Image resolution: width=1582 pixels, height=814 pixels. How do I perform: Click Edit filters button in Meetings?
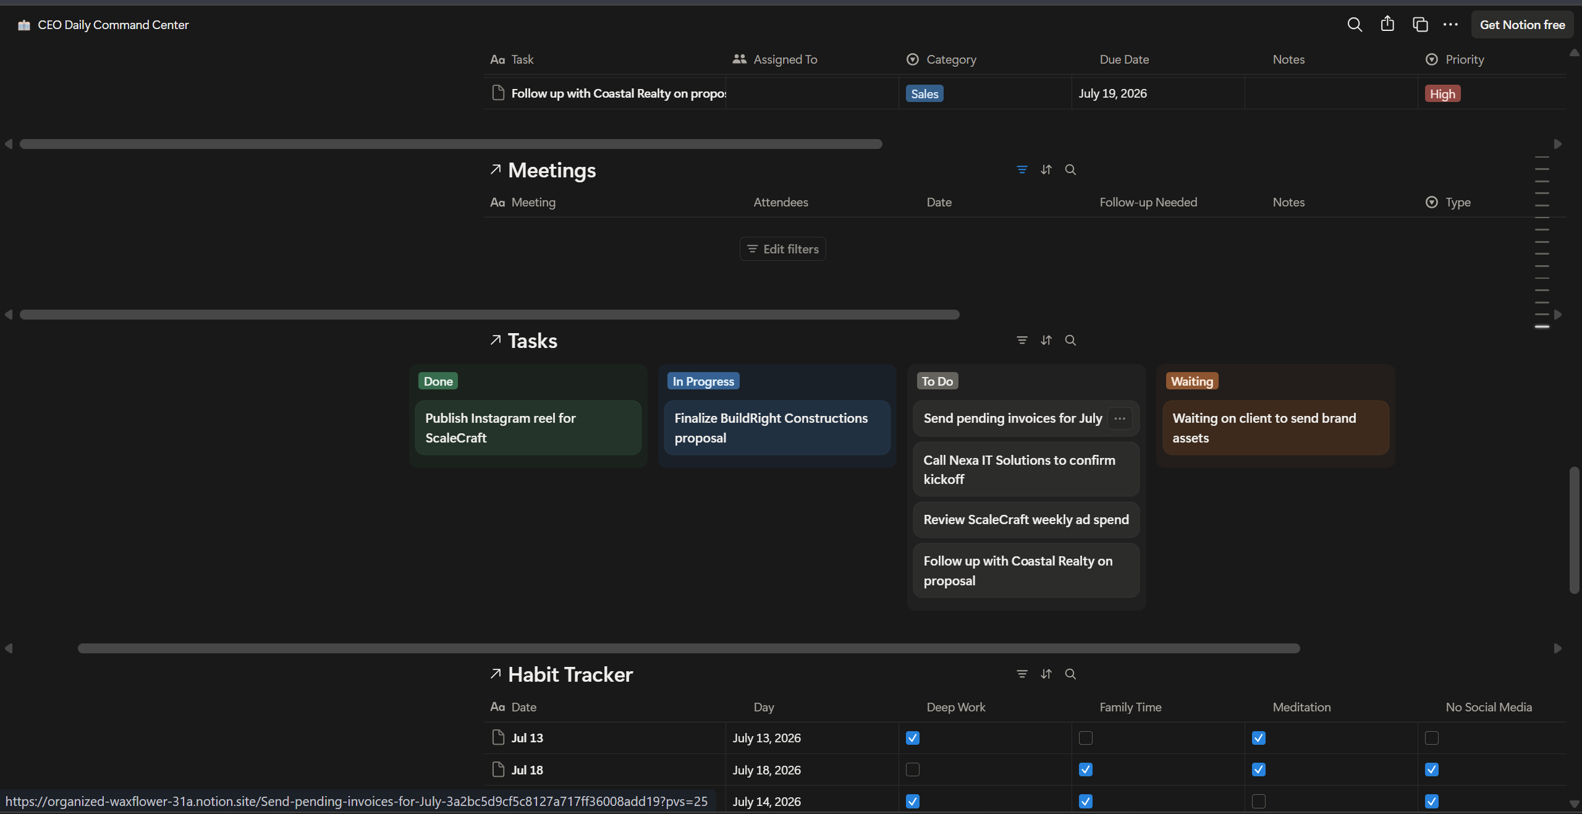[782, 248]
